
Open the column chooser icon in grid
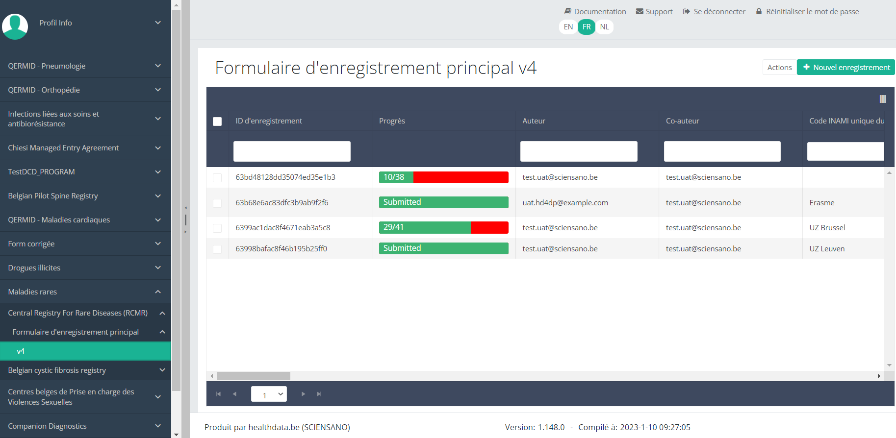click(x=882, y=99)
